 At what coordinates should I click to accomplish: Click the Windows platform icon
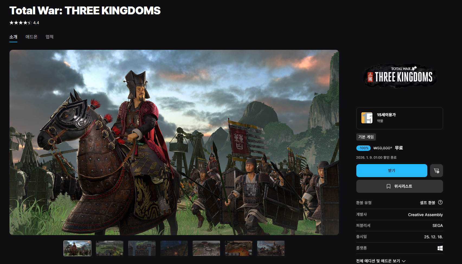440,248
